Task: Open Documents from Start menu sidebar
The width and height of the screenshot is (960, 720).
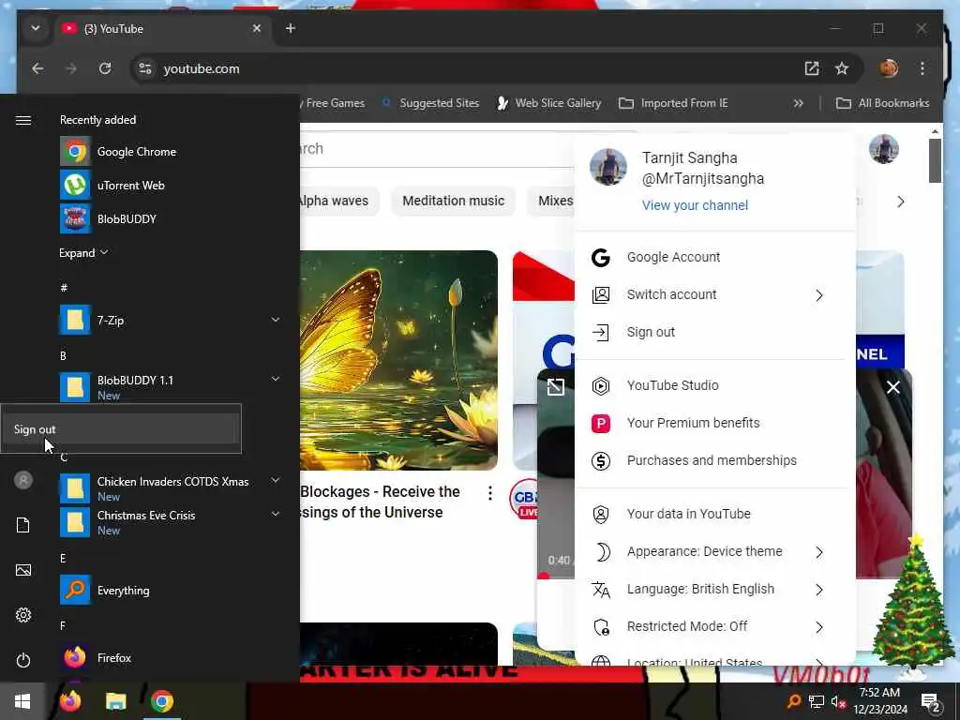Action: coord(23,525)
